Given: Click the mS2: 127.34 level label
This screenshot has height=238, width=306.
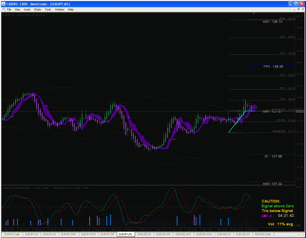Looking at the screenshot, I should [x=272, y=184].
